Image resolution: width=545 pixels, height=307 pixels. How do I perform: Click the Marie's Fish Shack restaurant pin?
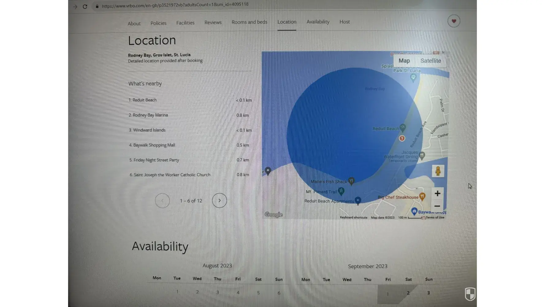pos(351,181)
